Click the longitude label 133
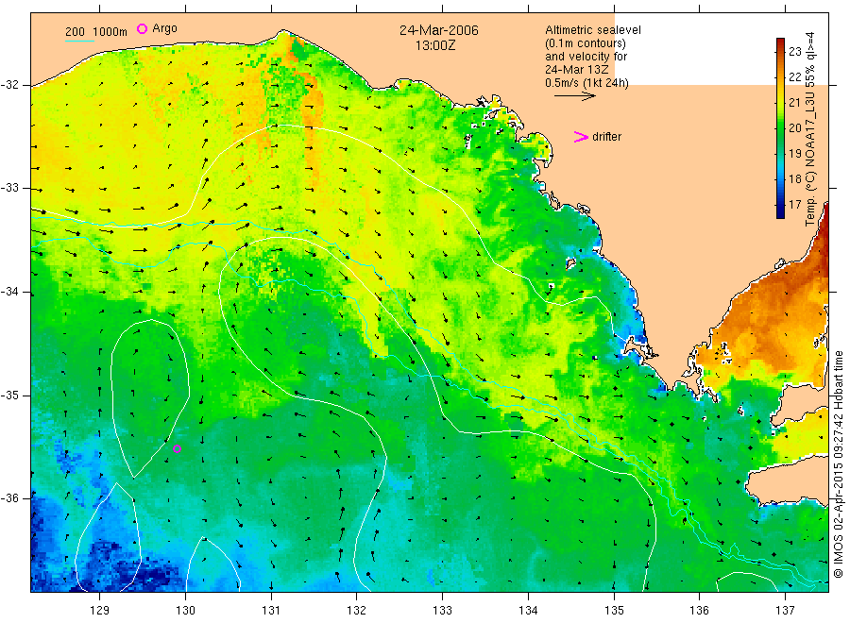850x623 pixels. point(442,611)
